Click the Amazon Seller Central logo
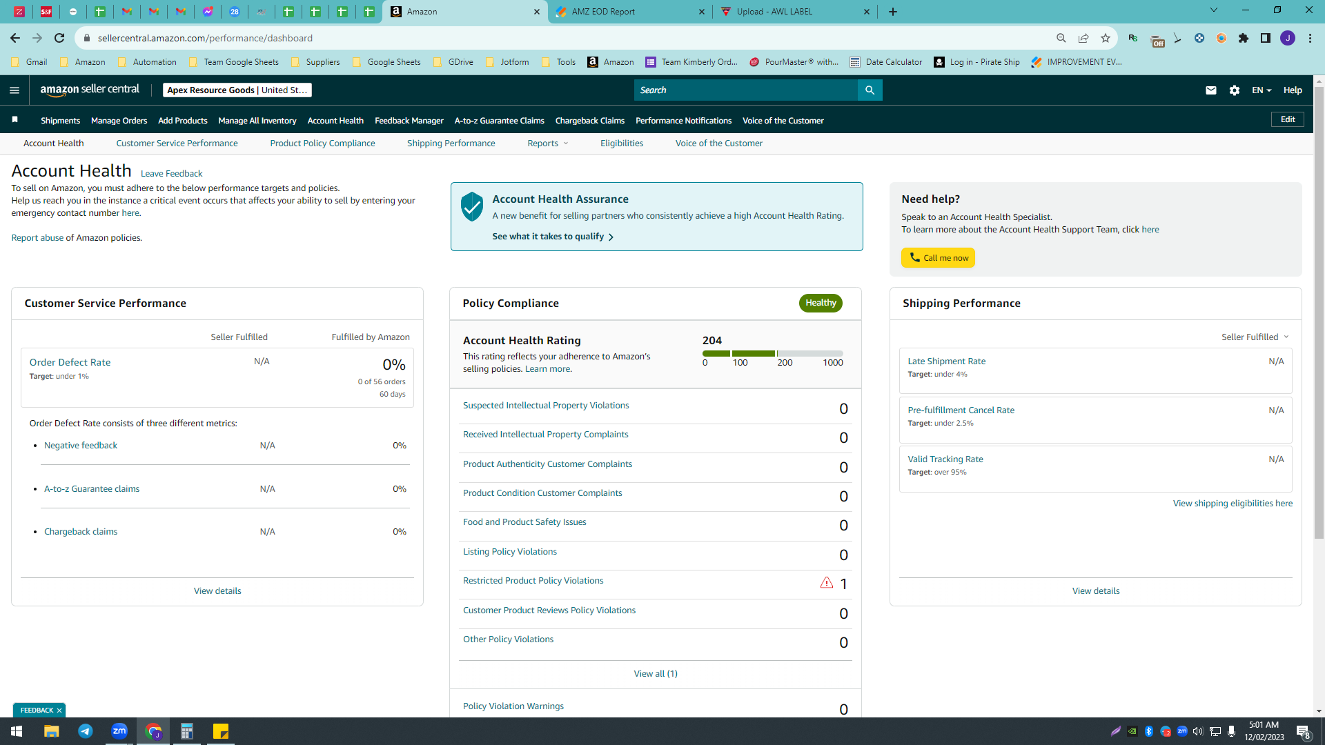 [90, 90]
